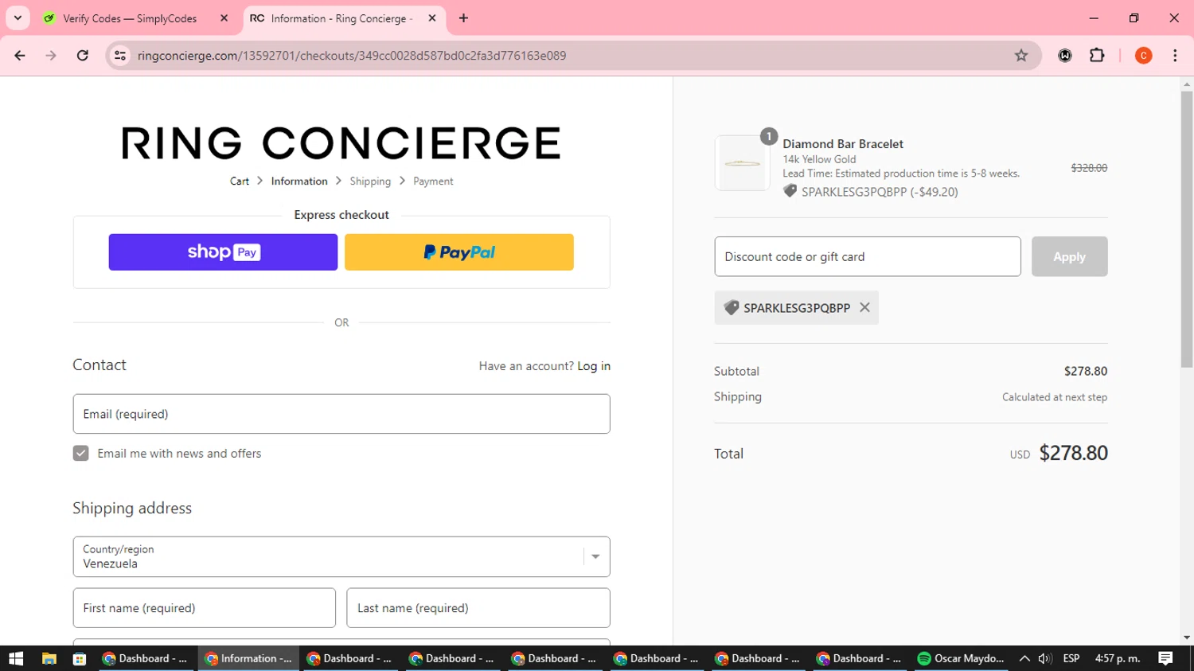View site information icon in address bar
Viewport: 1194px width, 671px height.
[x=120, y=56]
